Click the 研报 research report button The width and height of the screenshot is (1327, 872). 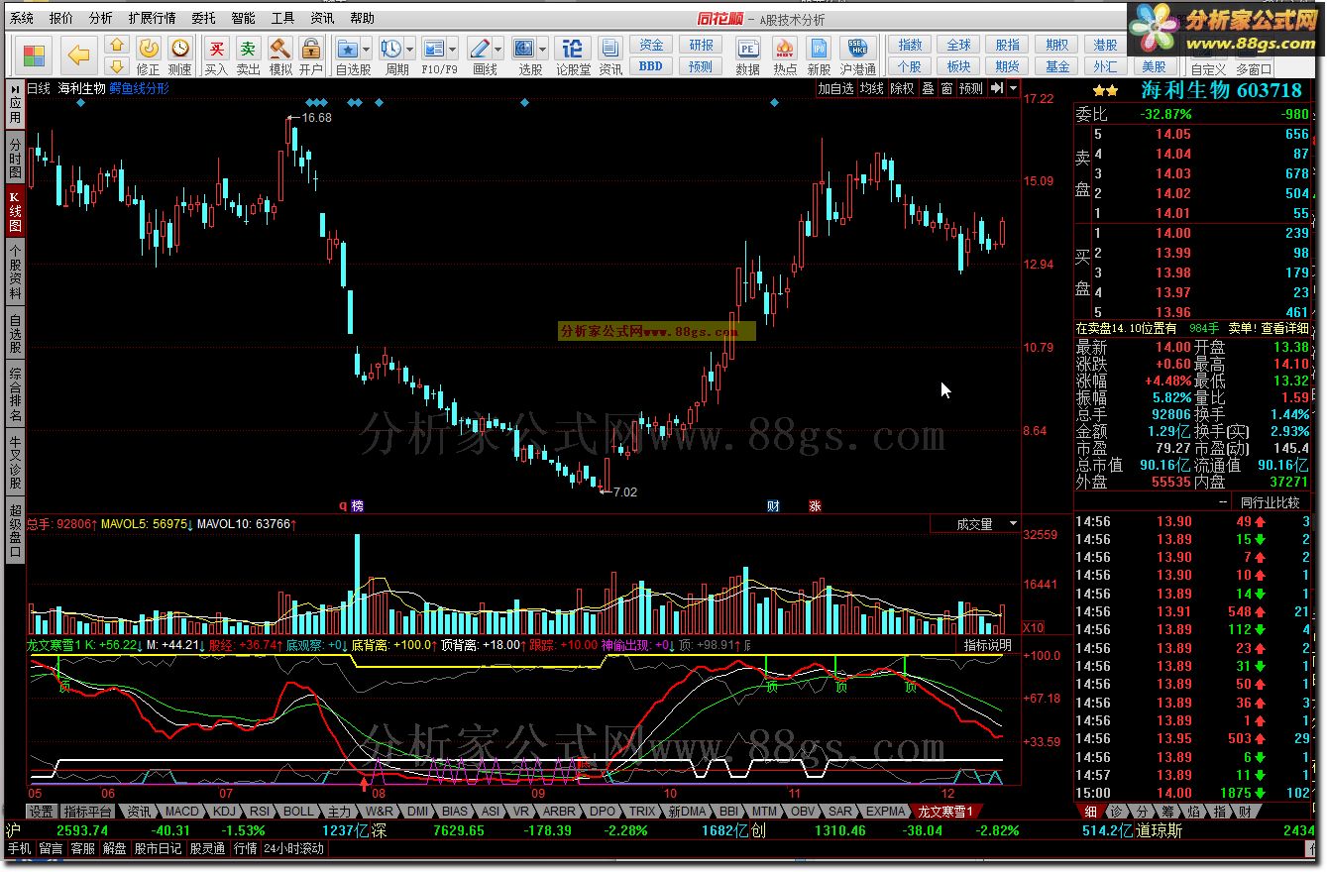pyautogui.click(x=701, y=46)
